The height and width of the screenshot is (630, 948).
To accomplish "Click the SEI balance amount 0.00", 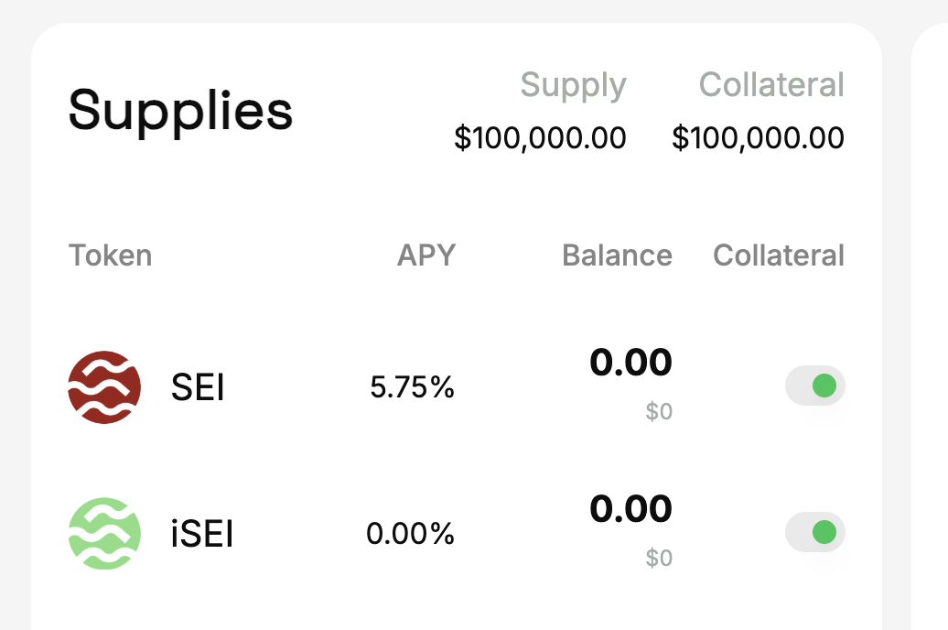I will click(x=630, y=363).
